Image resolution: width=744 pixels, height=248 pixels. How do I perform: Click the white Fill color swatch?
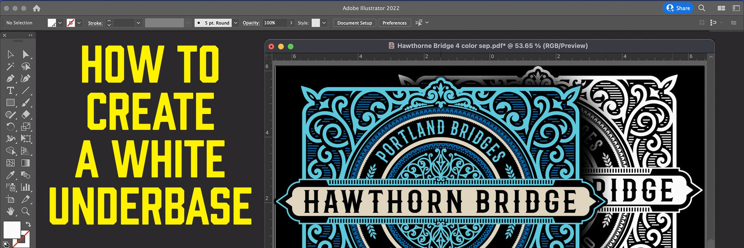point(12,230)
